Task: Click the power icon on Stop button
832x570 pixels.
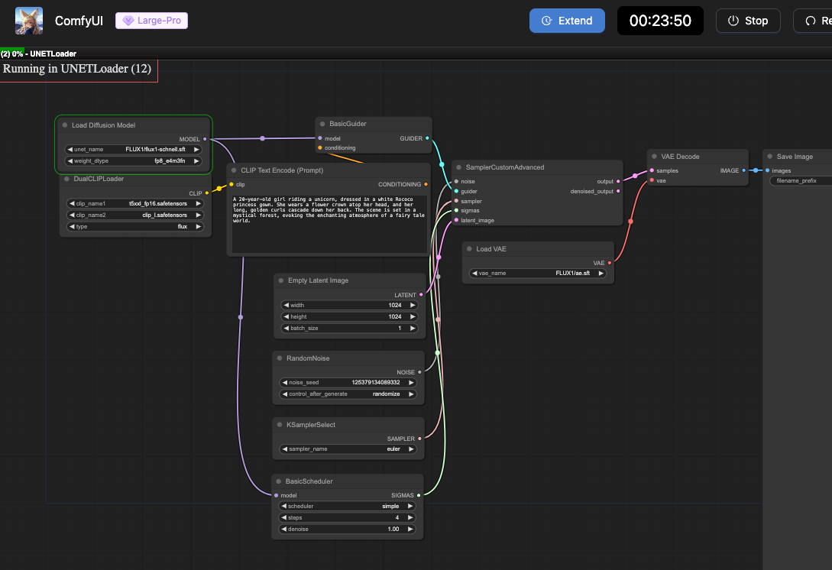Action: coord(733,21)
